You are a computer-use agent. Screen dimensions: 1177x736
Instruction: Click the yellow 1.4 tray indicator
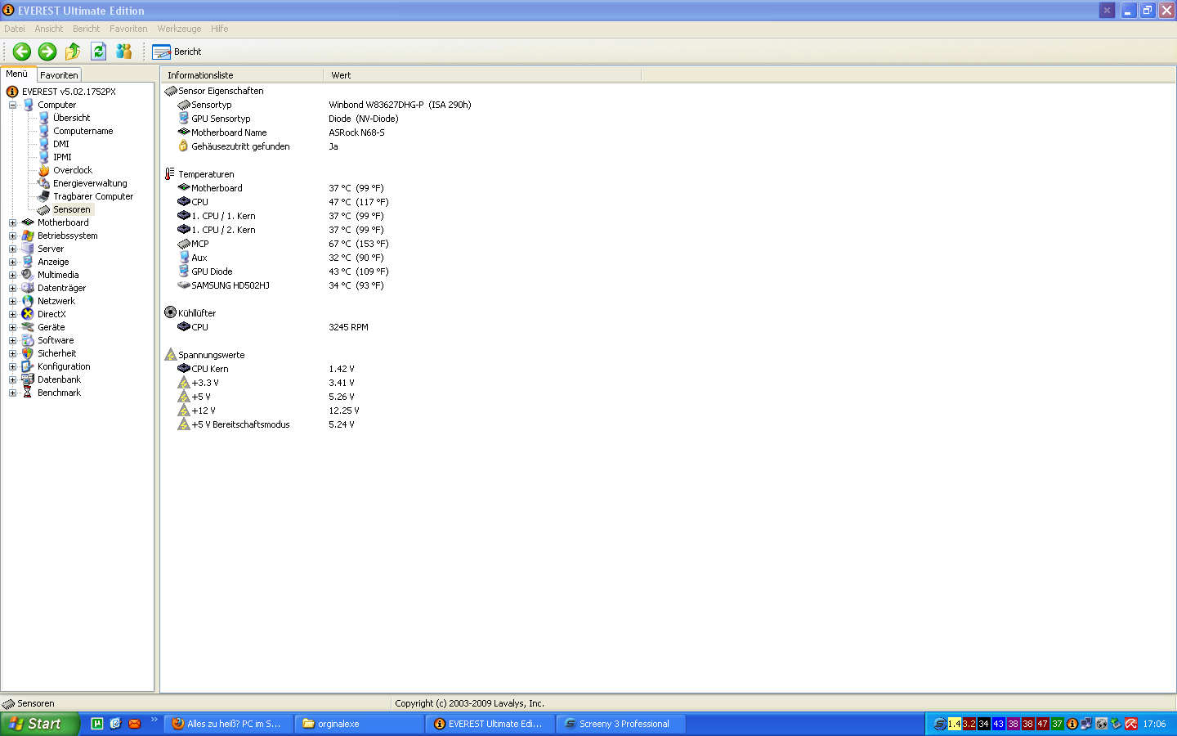tap(954, 724)
